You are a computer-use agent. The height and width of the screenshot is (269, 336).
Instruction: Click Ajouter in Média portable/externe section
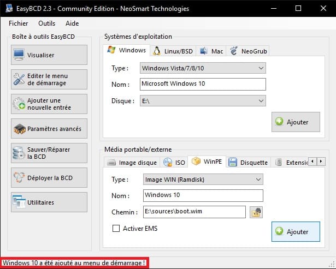[x=296, y=231]
